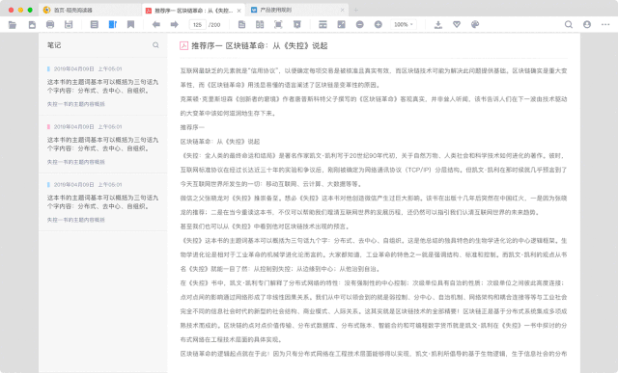Print the document with the printer icon

(x=50, y=24)
